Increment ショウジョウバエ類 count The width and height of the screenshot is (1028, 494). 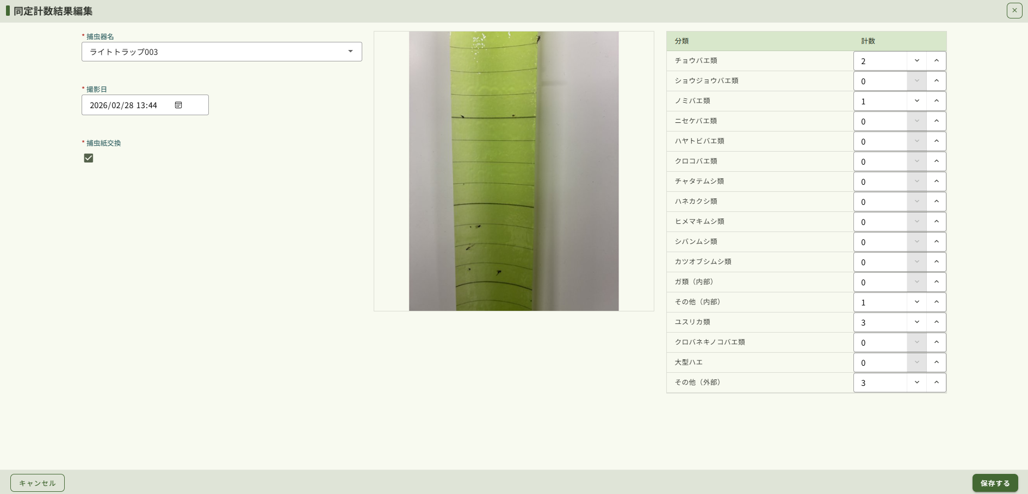click(936, 81)
